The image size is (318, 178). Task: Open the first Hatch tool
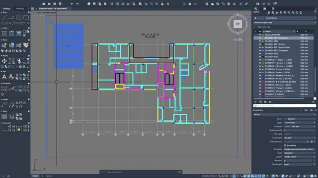click(4, 33)
